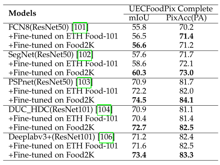The width and height of the screenshot is (220, 165).
Task: Select the PixAcc(PA) column header
Action: click(186, 18)
